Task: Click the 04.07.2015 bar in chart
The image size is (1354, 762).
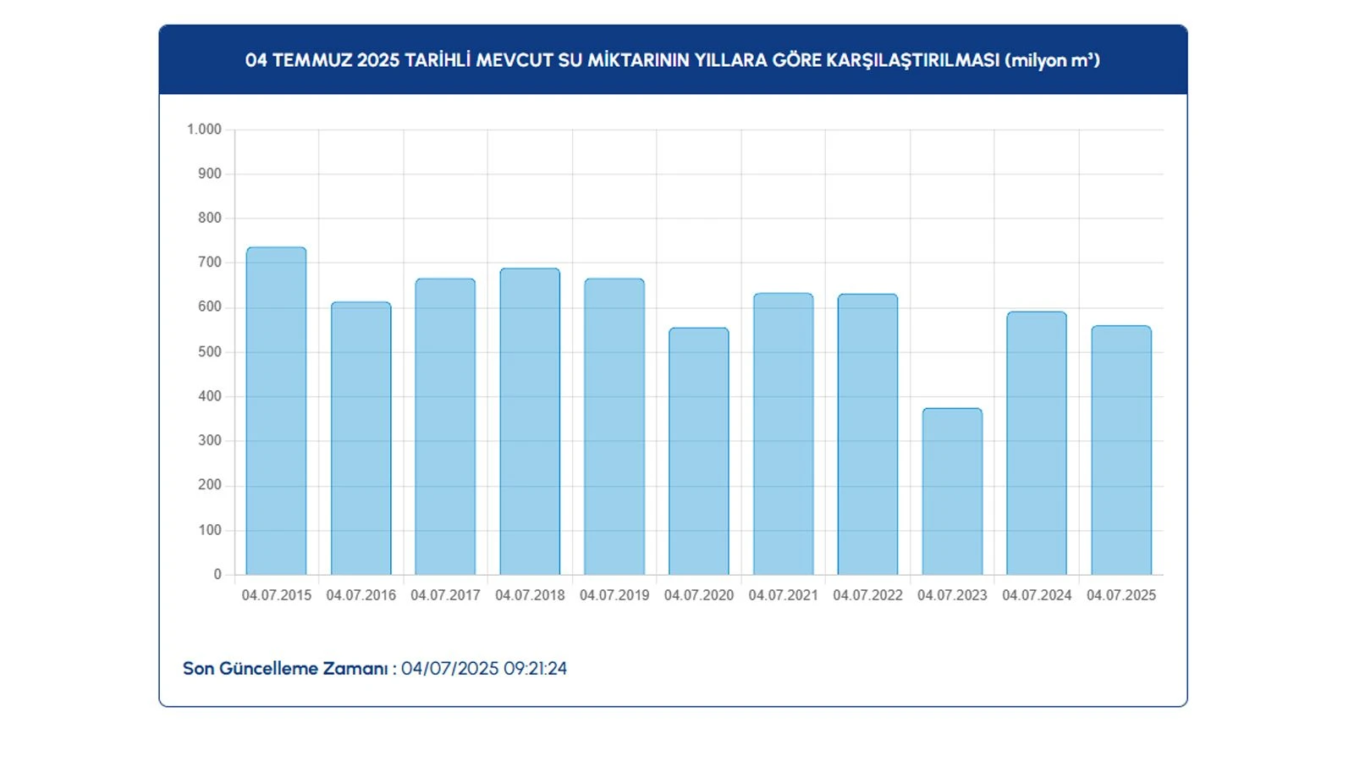Action: (x=276, y=411)
